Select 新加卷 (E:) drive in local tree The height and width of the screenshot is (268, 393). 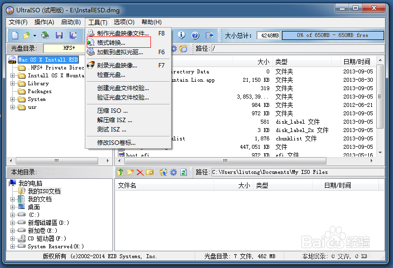point(42,231)
